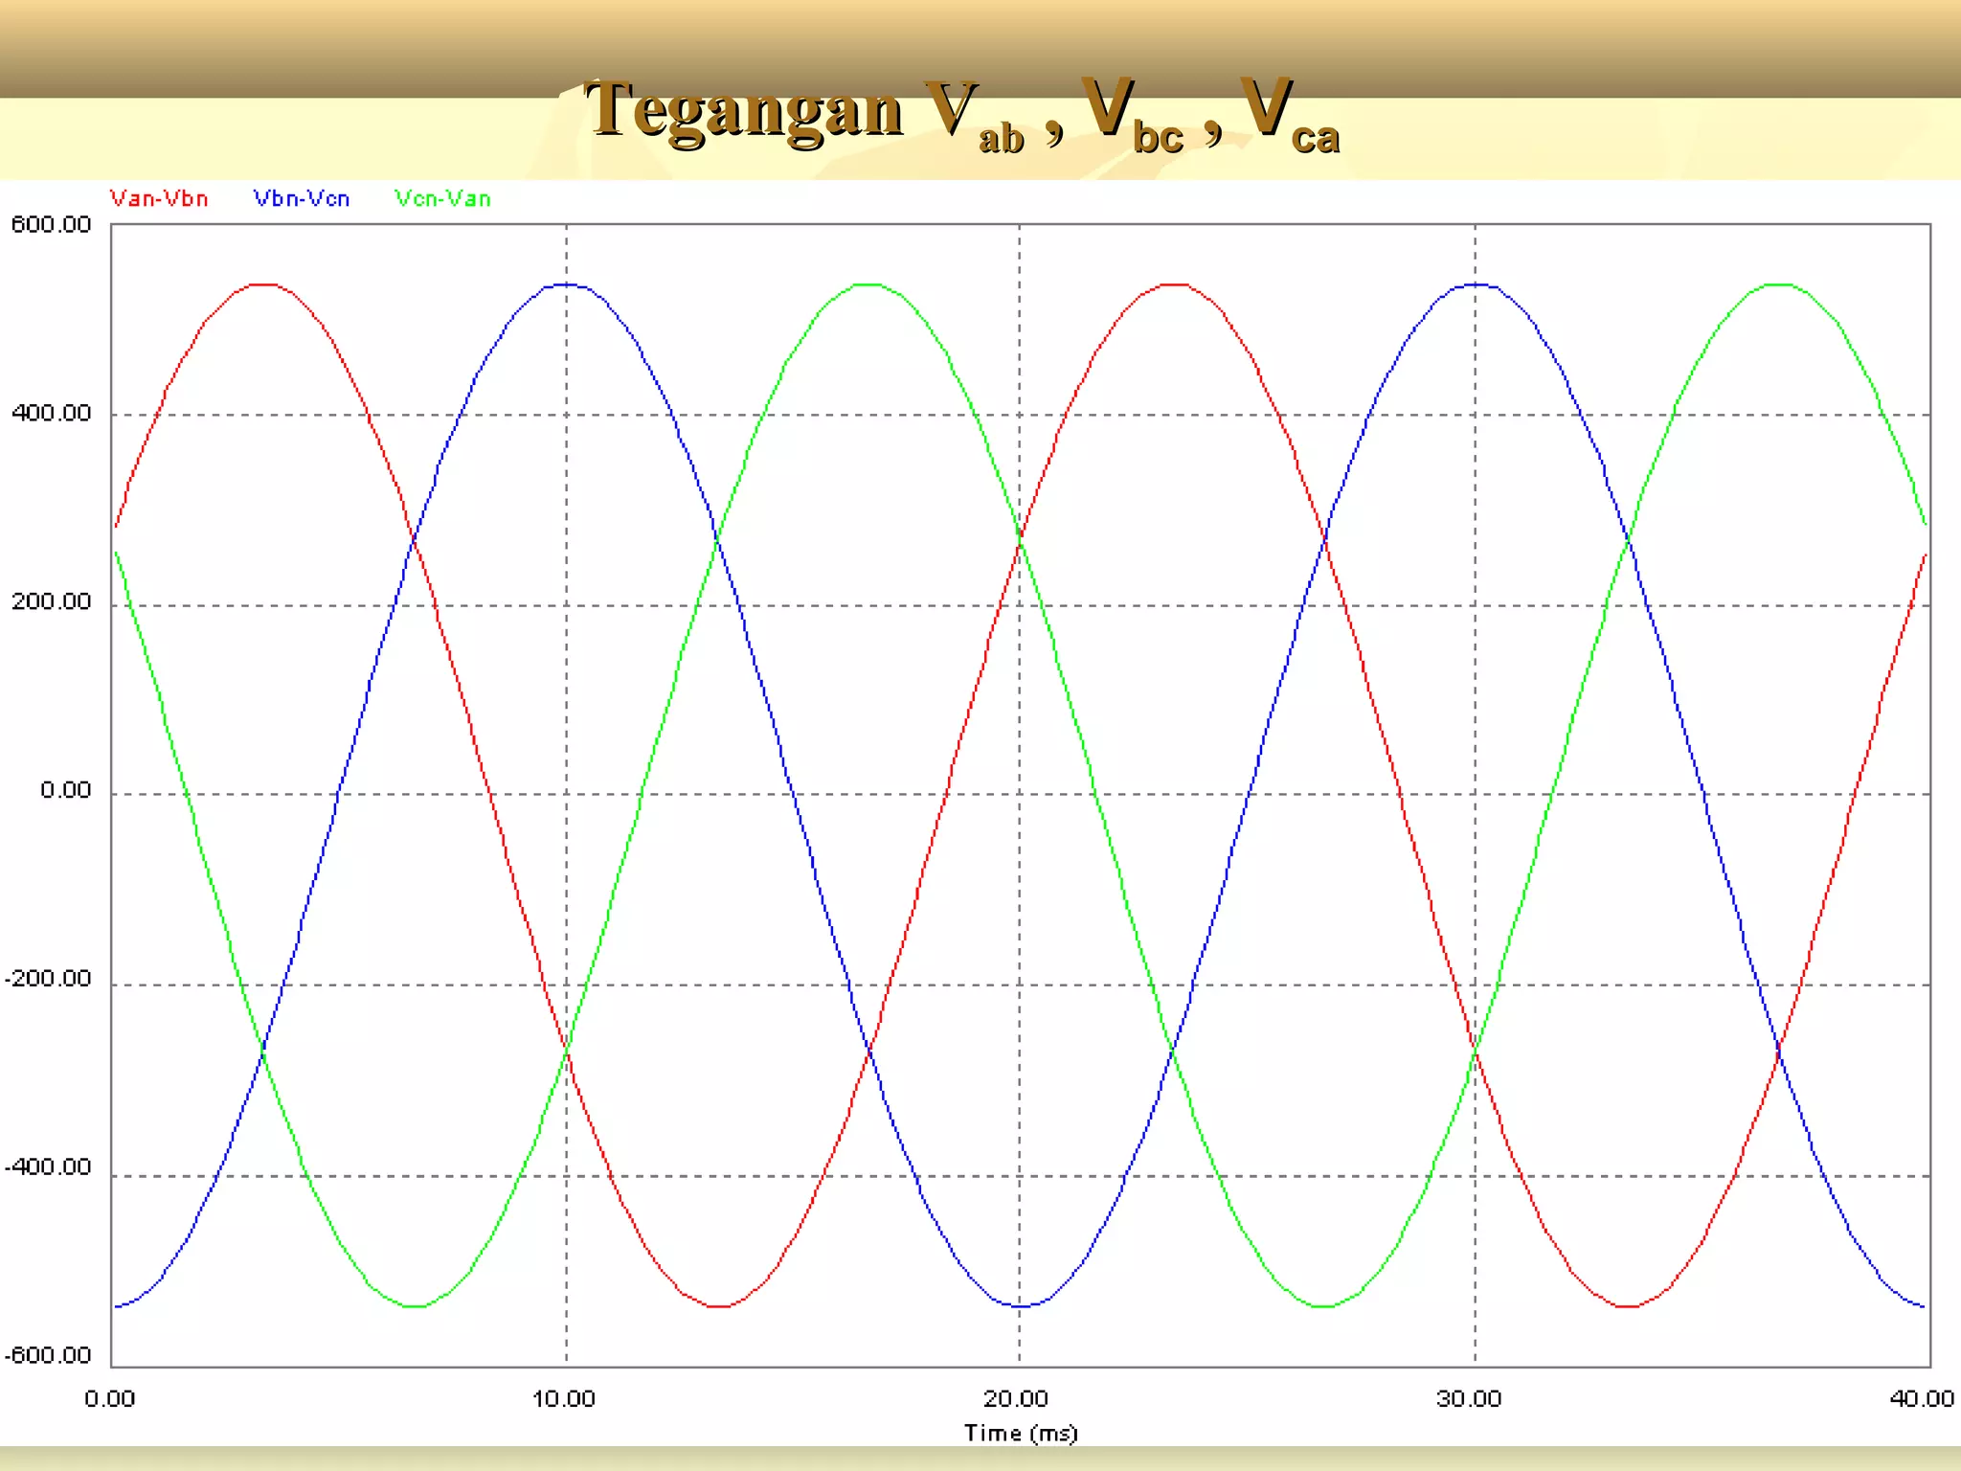1961x1471 pixels.
Task: Click the -400.00 y-axis label
Action: click(49, 1167)
